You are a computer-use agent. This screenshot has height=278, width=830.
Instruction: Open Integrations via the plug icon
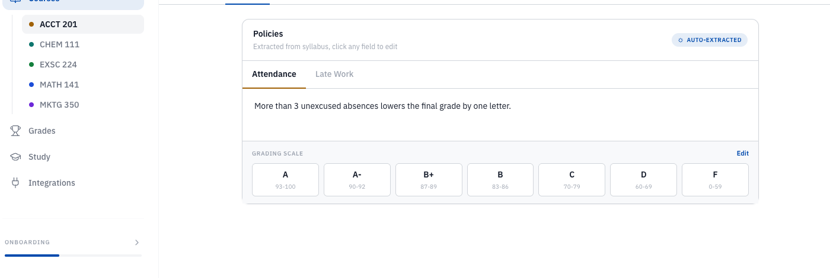tap(15, 183)
